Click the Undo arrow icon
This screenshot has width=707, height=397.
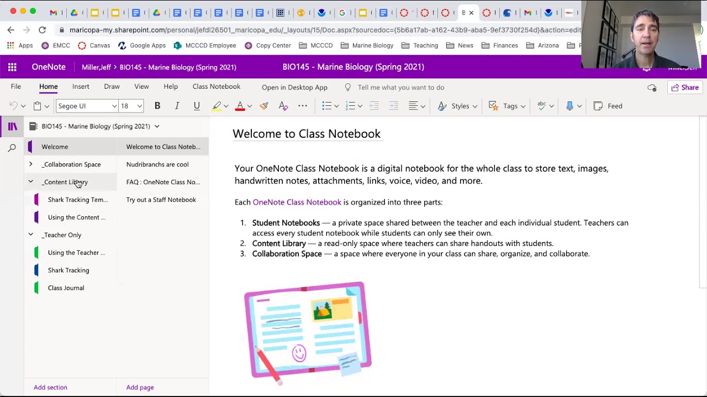(13, 106)
